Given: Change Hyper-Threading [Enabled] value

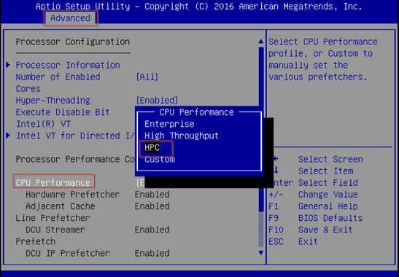Looking at the screenshot, I should coord(157,101).
